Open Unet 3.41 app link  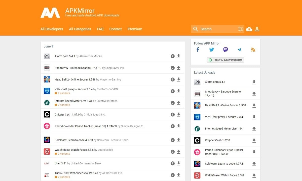coord(61,163)
